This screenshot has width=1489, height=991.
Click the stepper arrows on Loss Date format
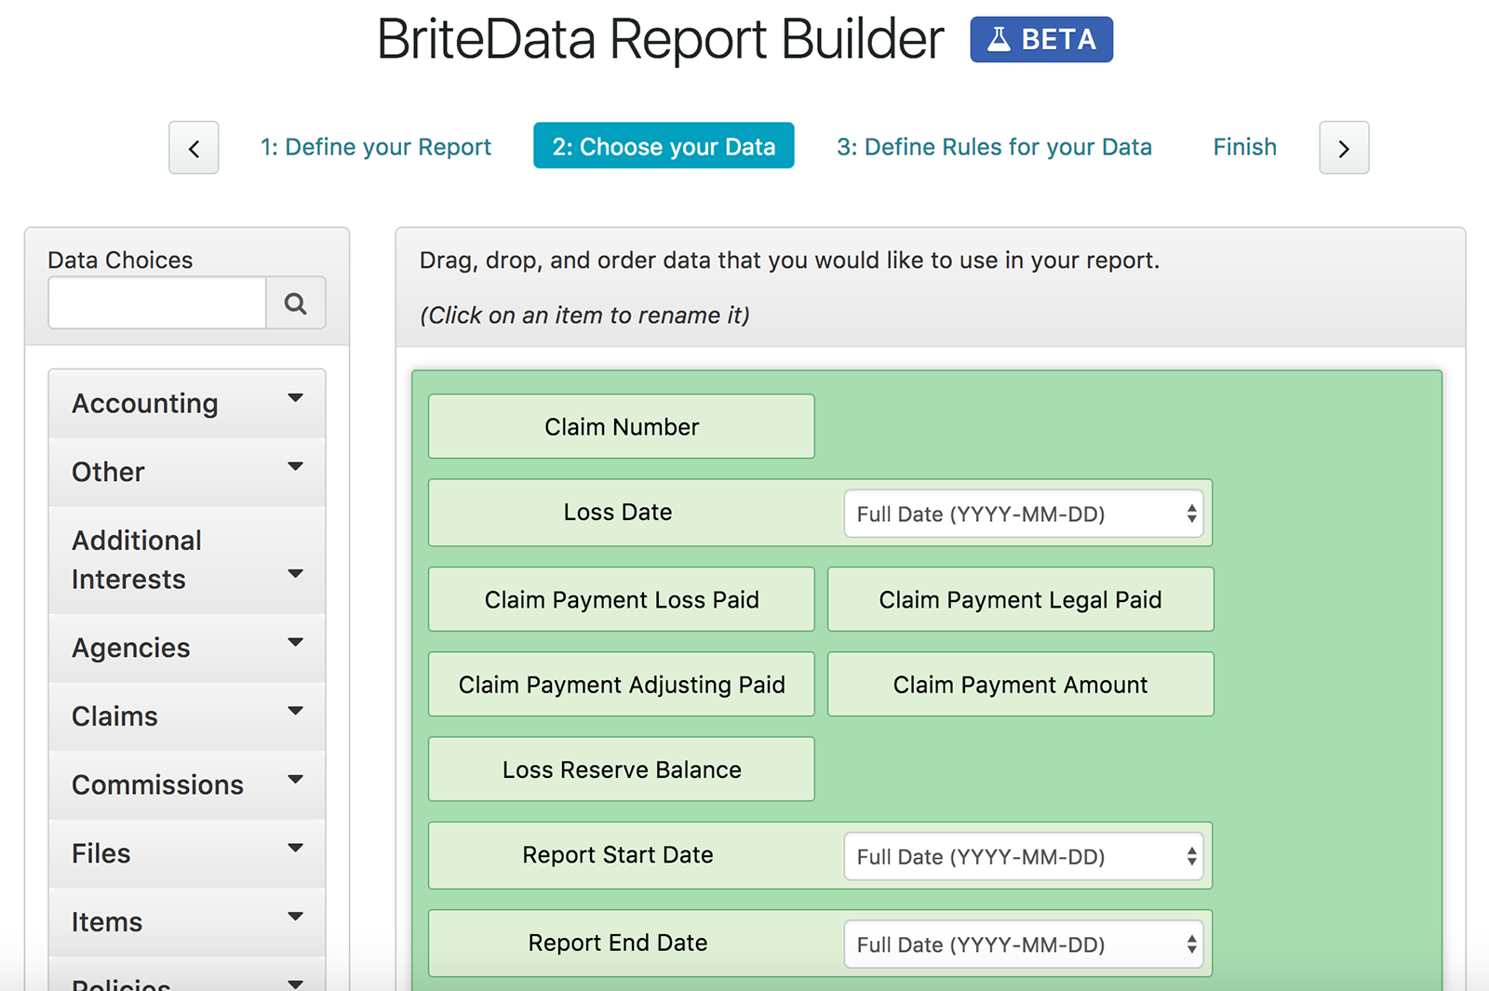click(x=1192, y=513)
